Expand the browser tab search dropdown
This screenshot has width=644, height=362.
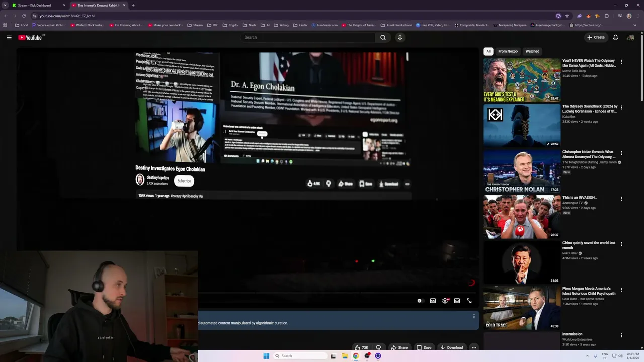tap(5, 5)
